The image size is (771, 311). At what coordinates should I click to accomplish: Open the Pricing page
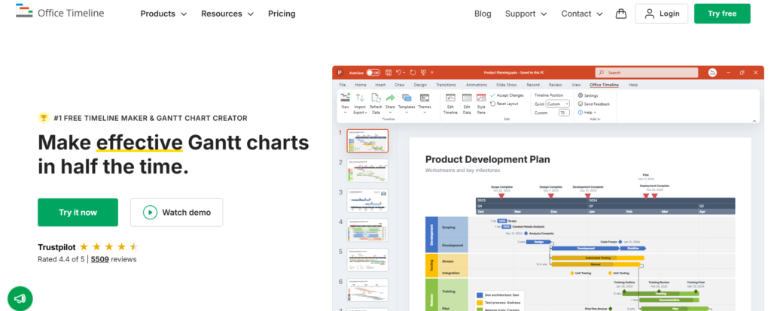(282, 14)
